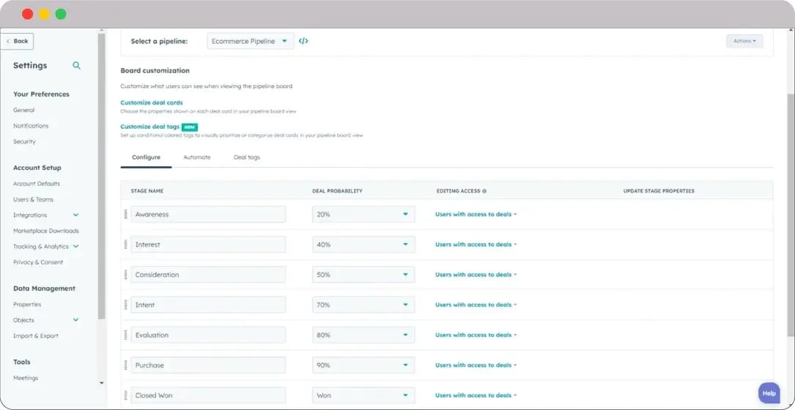This screenshot has width=795, height=410.
Task: Open Import & Export settings
Action: click(x=35, y=335)
